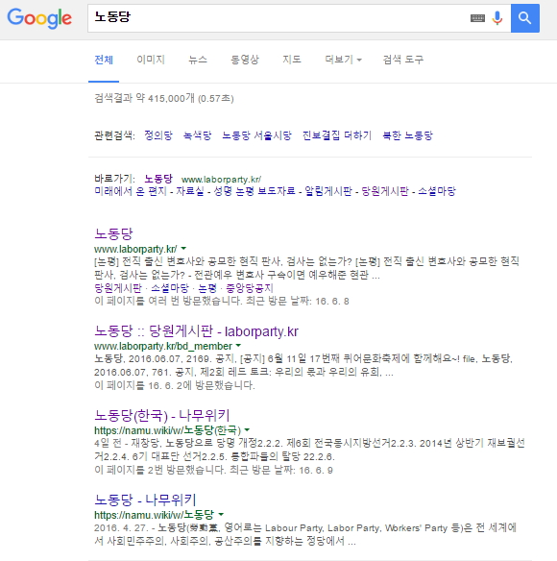
Task: Click related search 녹색당
Action: [x=197, y=135]
